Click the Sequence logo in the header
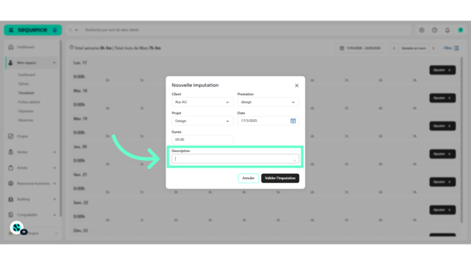This screenshot has width=471, height=265. coord(33,30)
